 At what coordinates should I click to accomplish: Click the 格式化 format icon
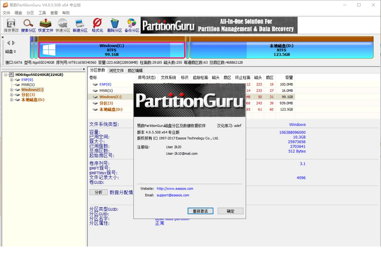(97, 26)
